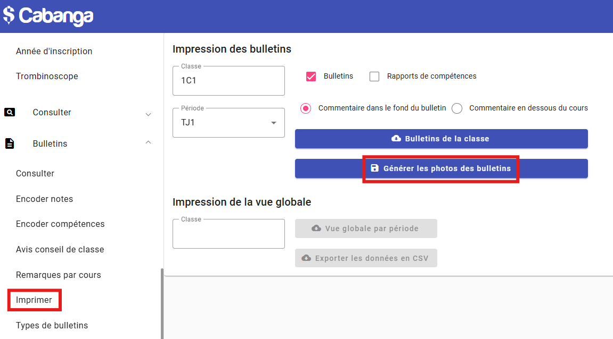Image resolution: width=613 pixels, height=339 pixels.
Task: Click the sidebar vertical scrollbar
Action: [162, 303]
